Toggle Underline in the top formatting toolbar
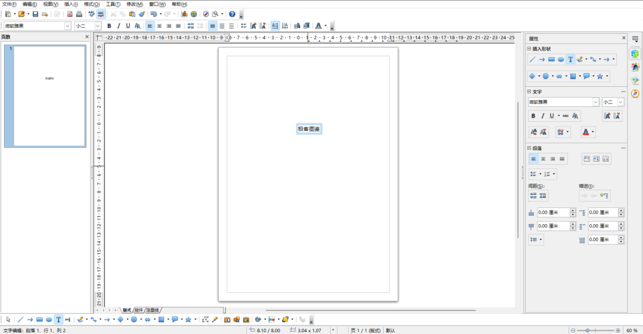643x334 pixels. [128, 26]
